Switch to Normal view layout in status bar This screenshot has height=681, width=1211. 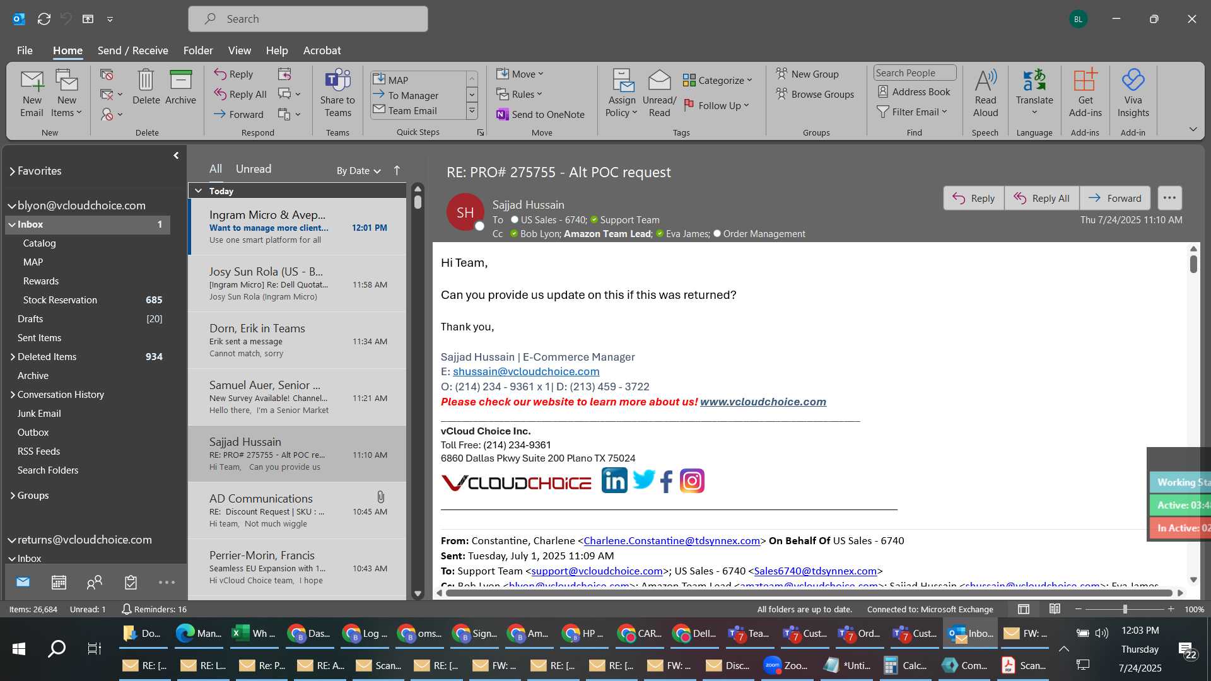1024,609
